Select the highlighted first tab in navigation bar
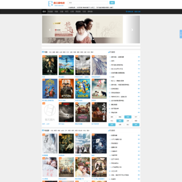This screenshot has width=182, height=182. click(44, 12)
